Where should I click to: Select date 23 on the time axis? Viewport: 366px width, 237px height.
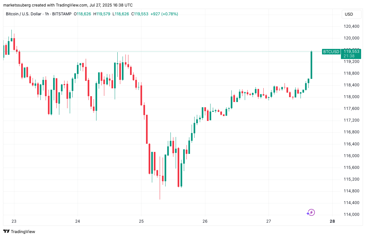(14, 221)
